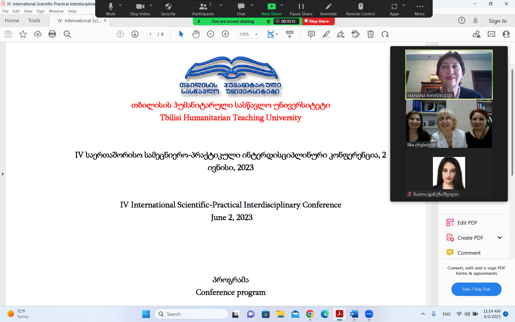This screenshot has height=322, width=515.
Task: Open the File menu
Action: 5,11
